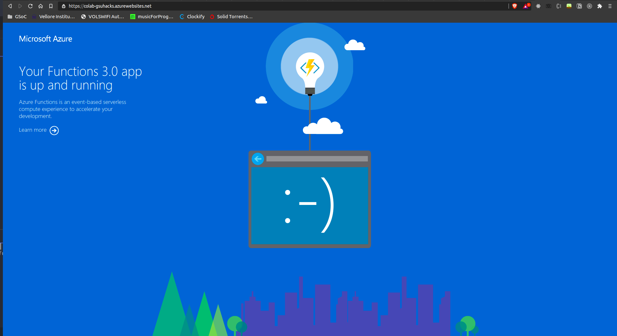Open the Brave Shields lion icon
Screen dimensions: 617x336
tap(515, 6)
